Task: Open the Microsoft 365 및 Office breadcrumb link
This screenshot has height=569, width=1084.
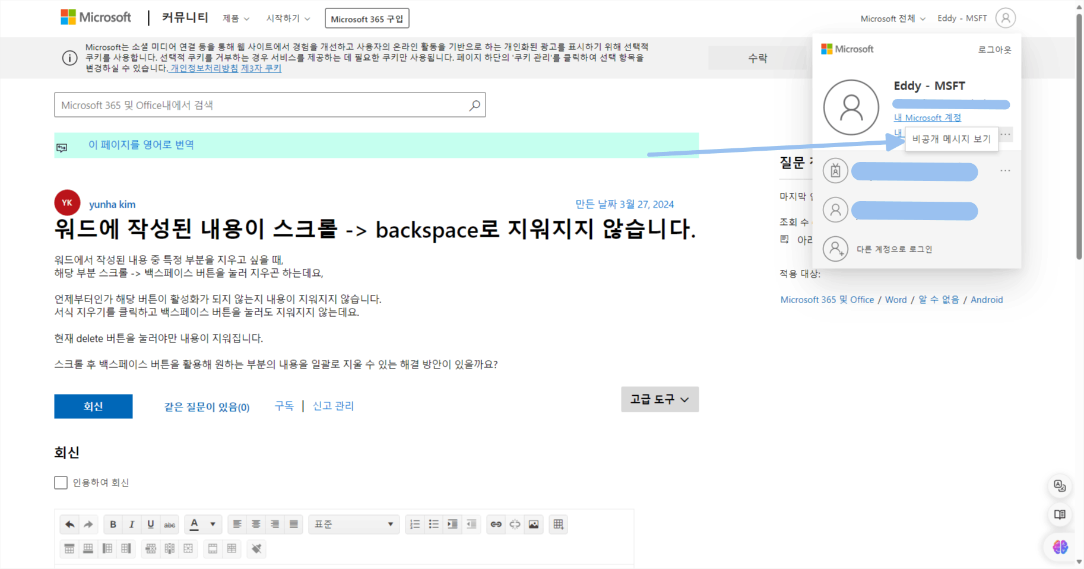Action: pyautogui.click(x=827, y=300)
